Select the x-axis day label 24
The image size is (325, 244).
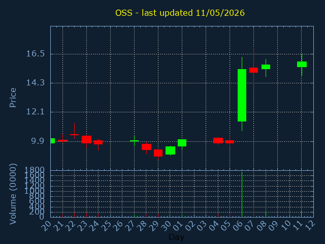point(93,226)
